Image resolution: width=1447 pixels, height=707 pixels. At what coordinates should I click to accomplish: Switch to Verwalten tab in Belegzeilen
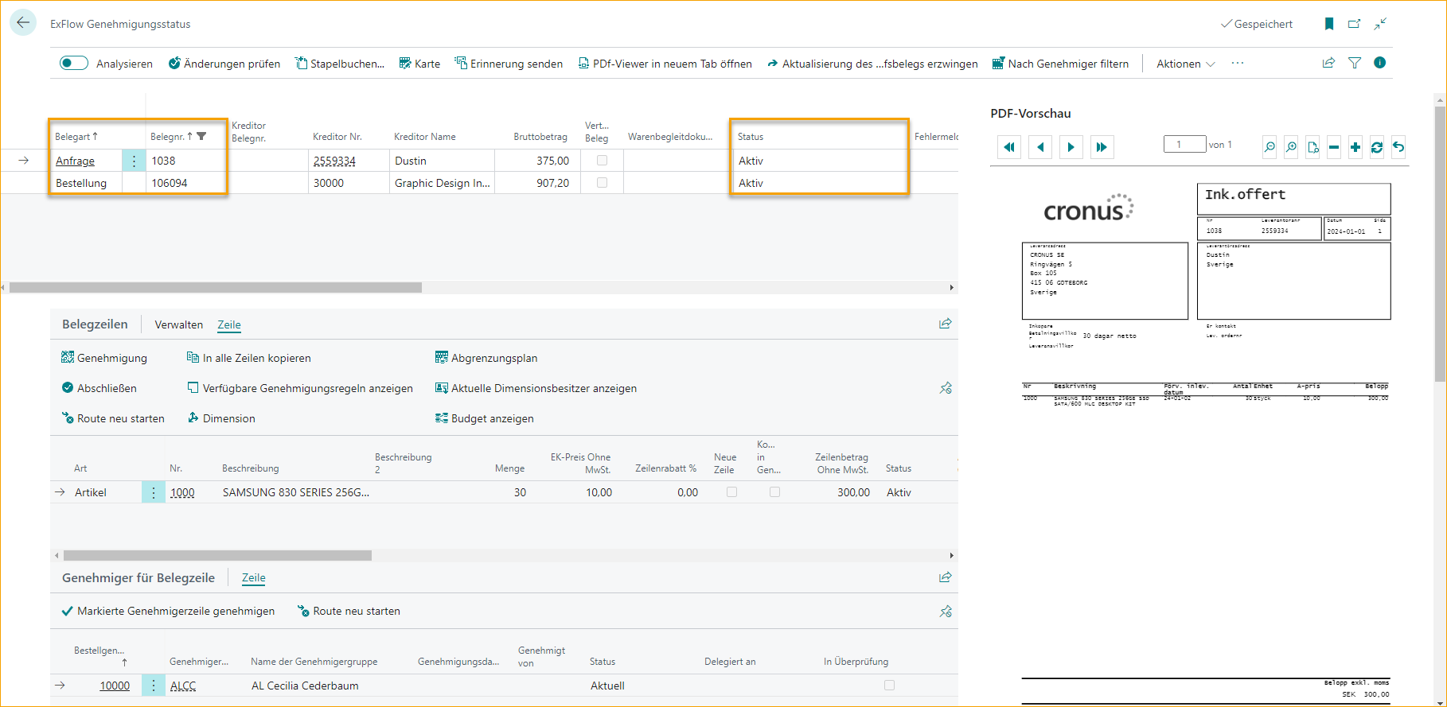click(178, 324)
